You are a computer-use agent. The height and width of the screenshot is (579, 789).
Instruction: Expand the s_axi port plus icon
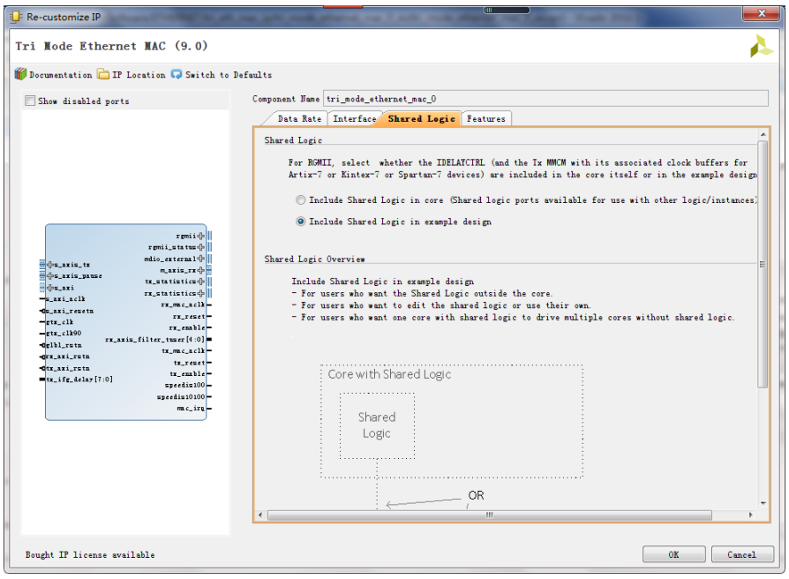point(49,288)
